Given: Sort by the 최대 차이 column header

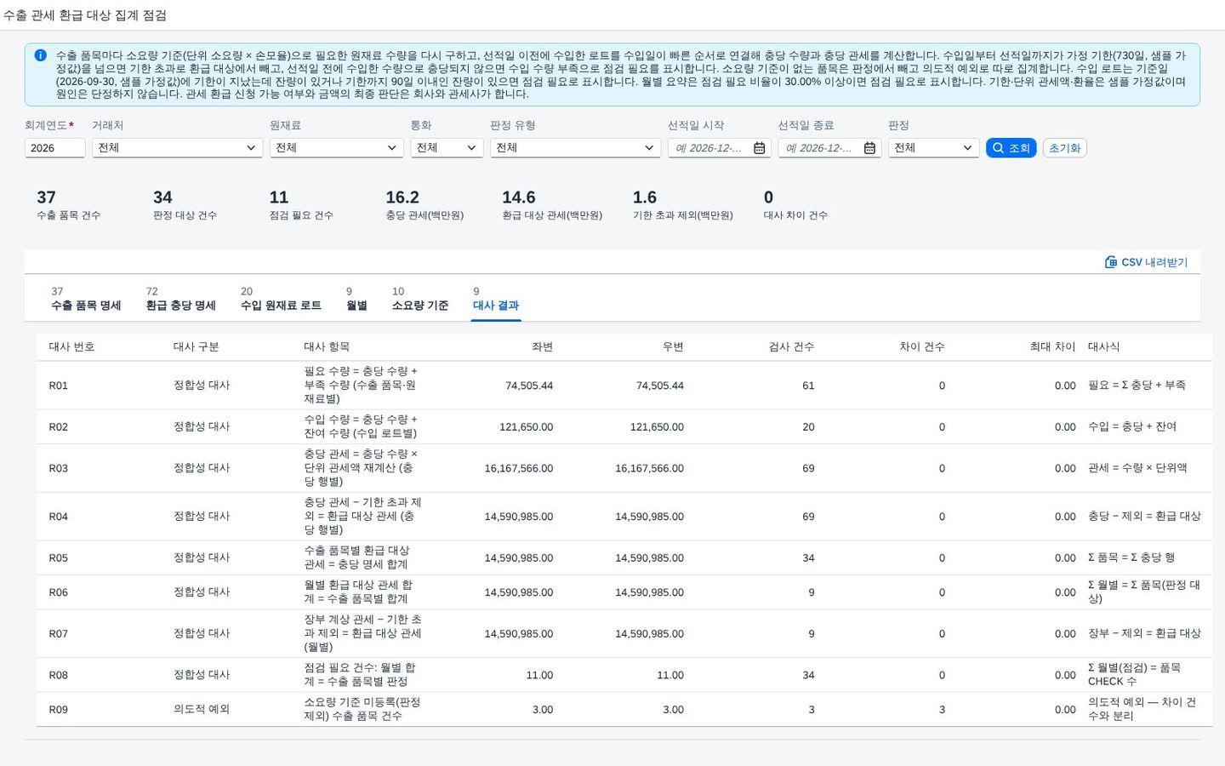Looking at the screenshot, I should pyautogui.click(x=1052, y=347).
